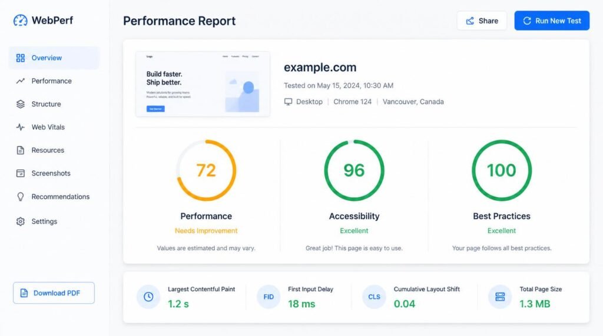Click the Largest Contentful Paint clock icon
The width and height of the screenshot is (603, 336).
148,297
